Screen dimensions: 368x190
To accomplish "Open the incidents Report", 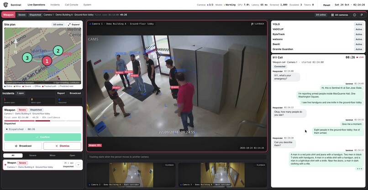I will click(x=61, y=93).
